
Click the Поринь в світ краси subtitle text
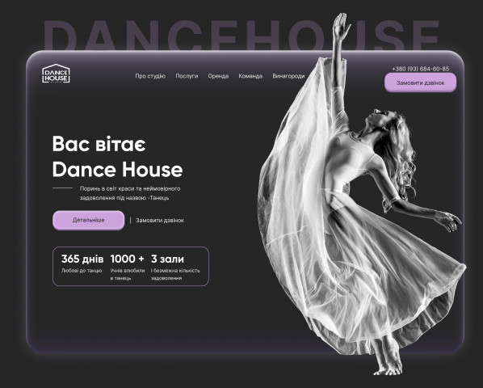pos(130,193)
